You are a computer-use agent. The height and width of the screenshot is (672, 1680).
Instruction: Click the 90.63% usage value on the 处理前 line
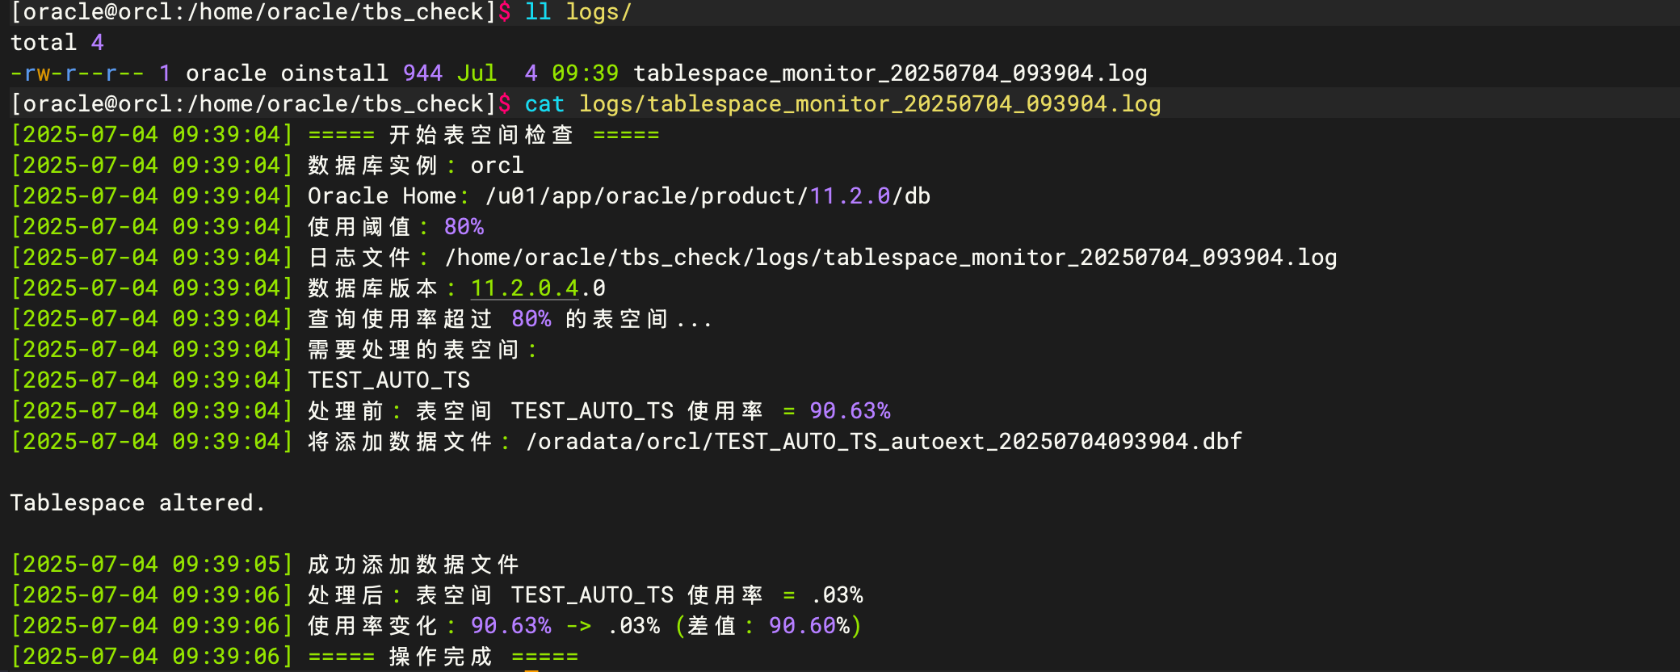pyautogui.click(x=850, y=411)
